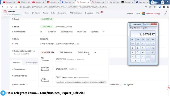The image size is (170, 96).
Task: Click the address bar URL
Action: coord(65,7)
